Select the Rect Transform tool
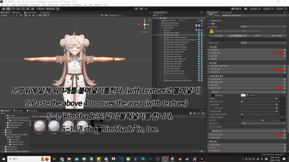Image resolution: width=289 pixels, height=162 pixels. pyautogui.click(x=23, y=9)
